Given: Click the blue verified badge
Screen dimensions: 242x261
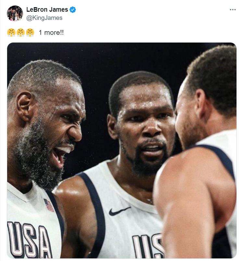Looking at the screenshot, I should (73, 10).
